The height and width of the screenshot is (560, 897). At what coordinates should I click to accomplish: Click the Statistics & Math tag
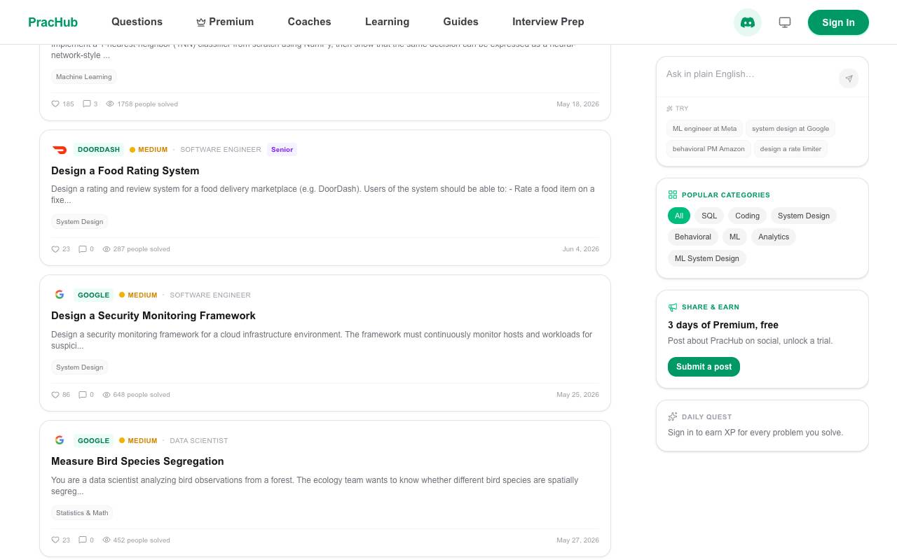[x=82, y=513]
